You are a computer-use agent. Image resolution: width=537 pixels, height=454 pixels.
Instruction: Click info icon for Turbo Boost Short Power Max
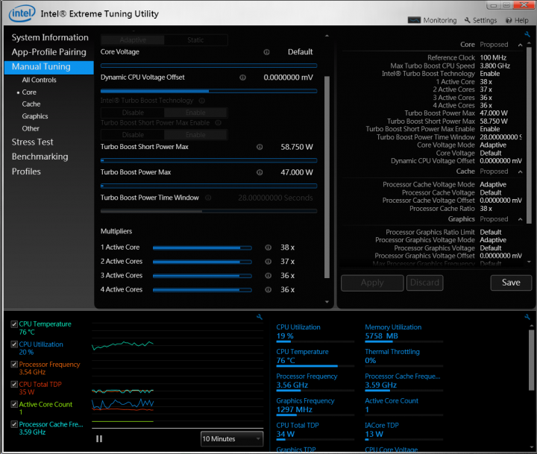click(x=260, y=147)
